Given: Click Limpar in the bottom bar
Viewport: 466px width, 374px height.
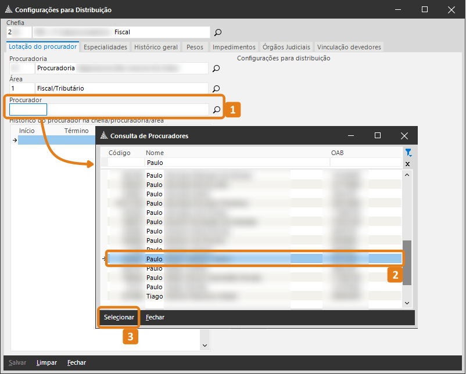Looking at the screenshot, I should click(46, 362).
